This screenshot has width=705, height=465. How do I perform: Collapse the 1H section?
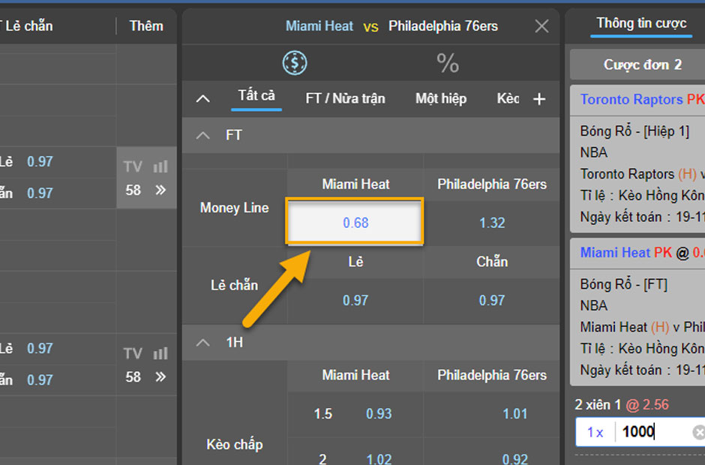[203, 343]
